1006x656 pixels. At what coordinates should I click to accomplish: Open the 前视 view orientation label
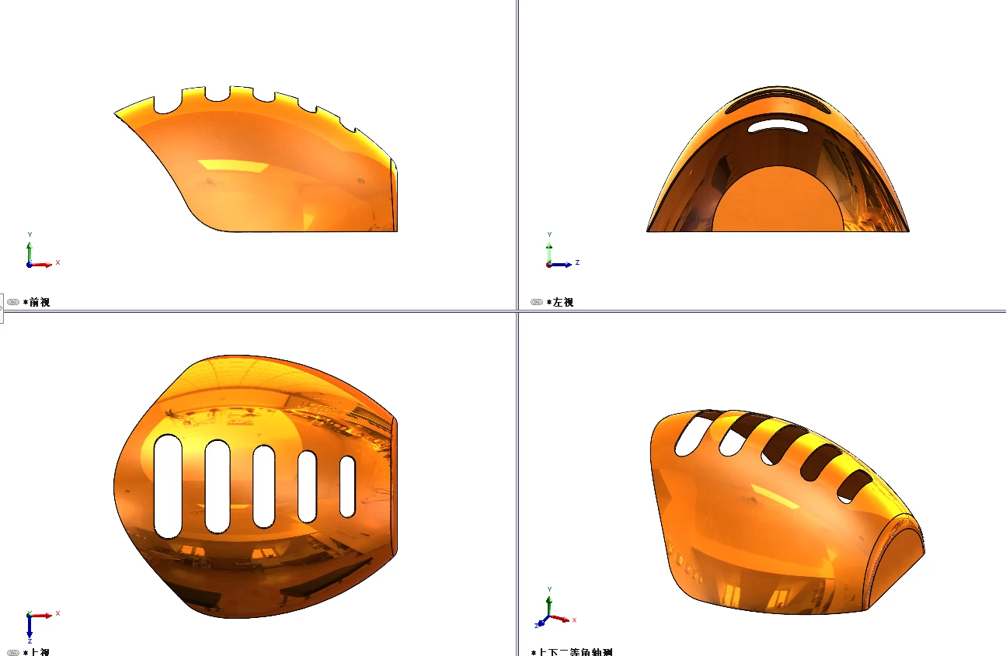coord(37,302)
